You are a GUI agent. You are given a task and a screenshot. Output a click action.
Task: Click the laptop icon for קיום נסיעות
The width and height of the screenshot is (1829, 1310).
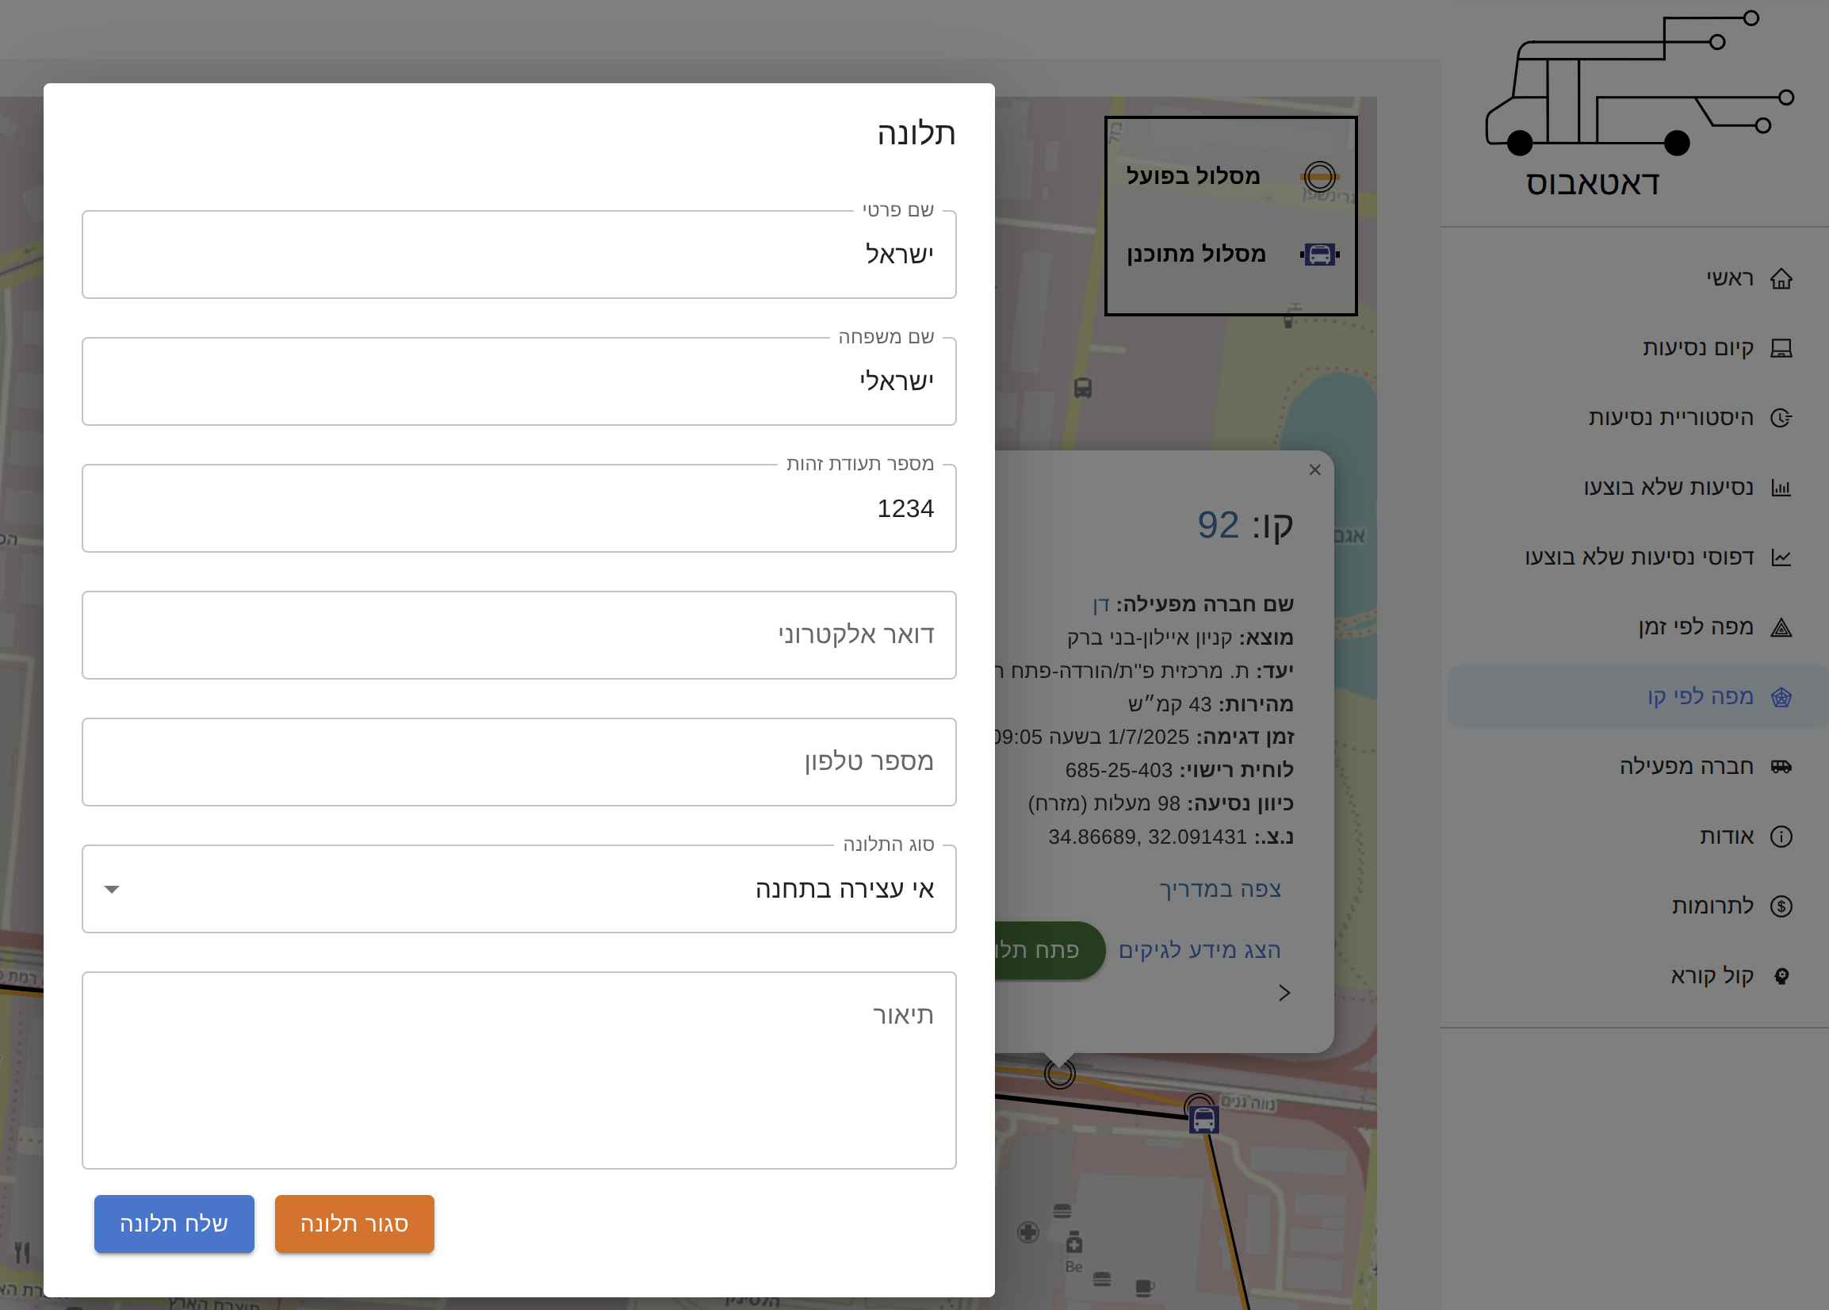point(1781,348)
